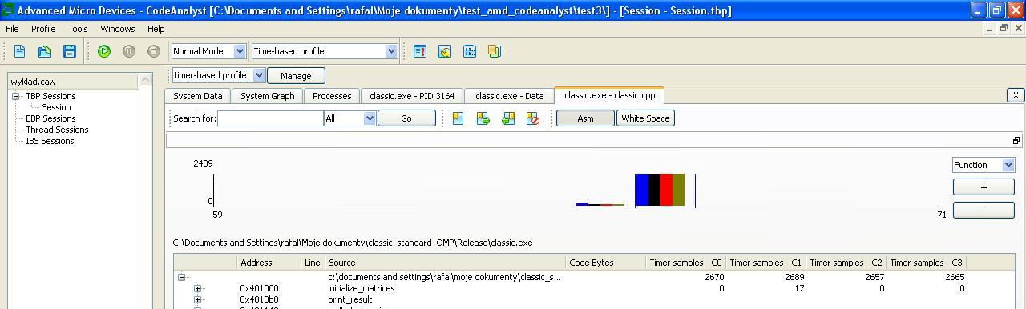Click first yellow icon after Go button
The width and height of the screenshot is (1026, 309).
458,118
